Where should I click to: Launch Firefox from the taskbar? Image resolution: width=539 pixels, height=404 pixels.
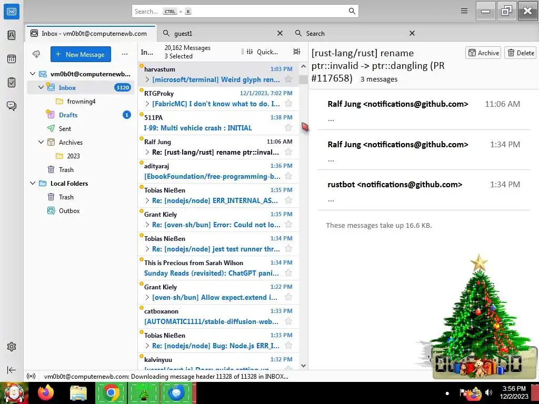pyautogui.click(x=46, y=392)
